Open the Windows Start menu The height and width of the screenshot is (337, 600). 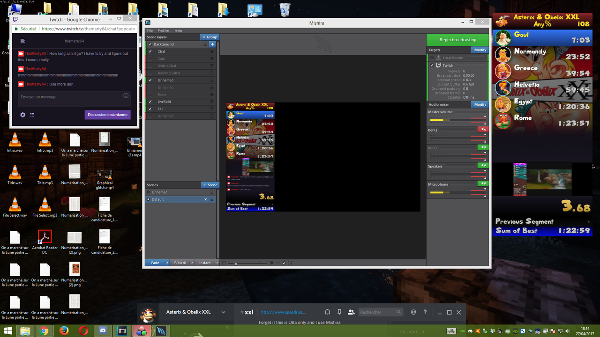pos(8,331)
